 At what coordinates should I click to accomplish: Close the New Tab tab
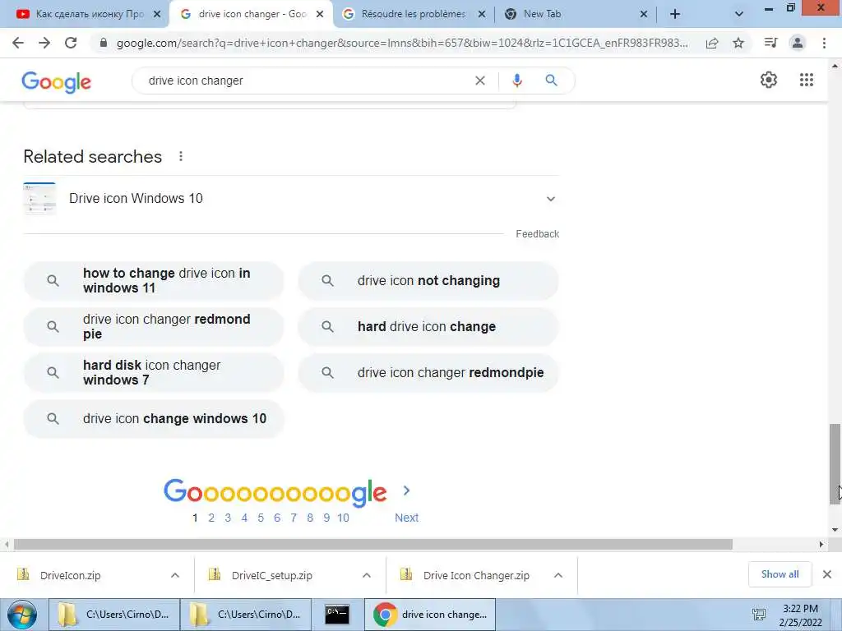643,15
